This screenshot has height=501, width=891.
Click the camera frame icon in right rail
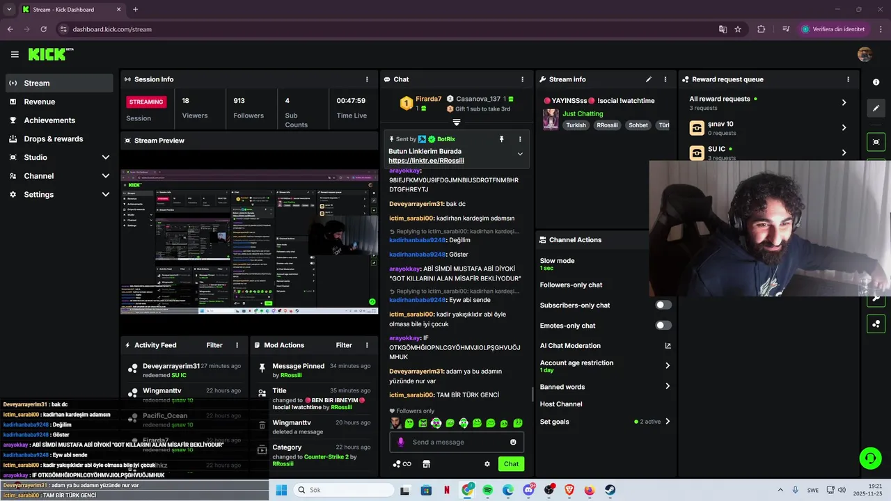point(876,142)
